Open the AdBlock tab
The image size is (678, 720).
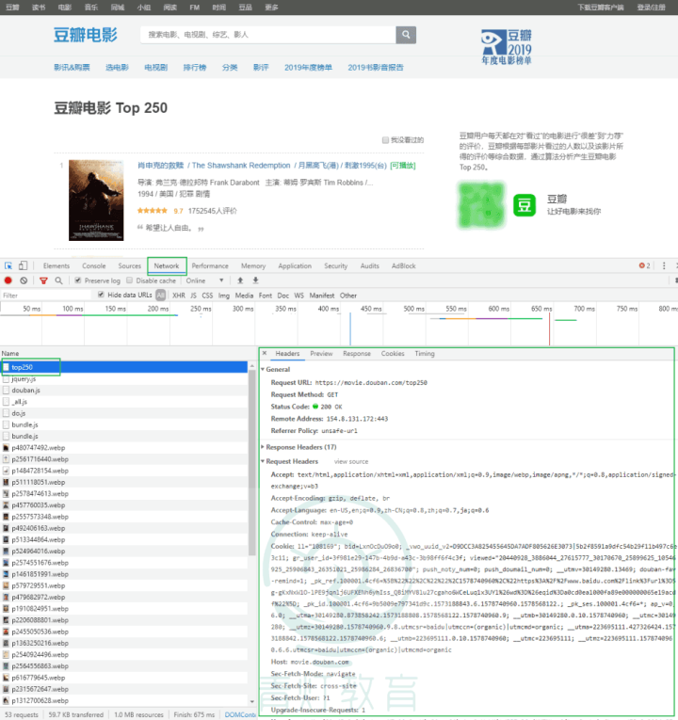point(403,265)
